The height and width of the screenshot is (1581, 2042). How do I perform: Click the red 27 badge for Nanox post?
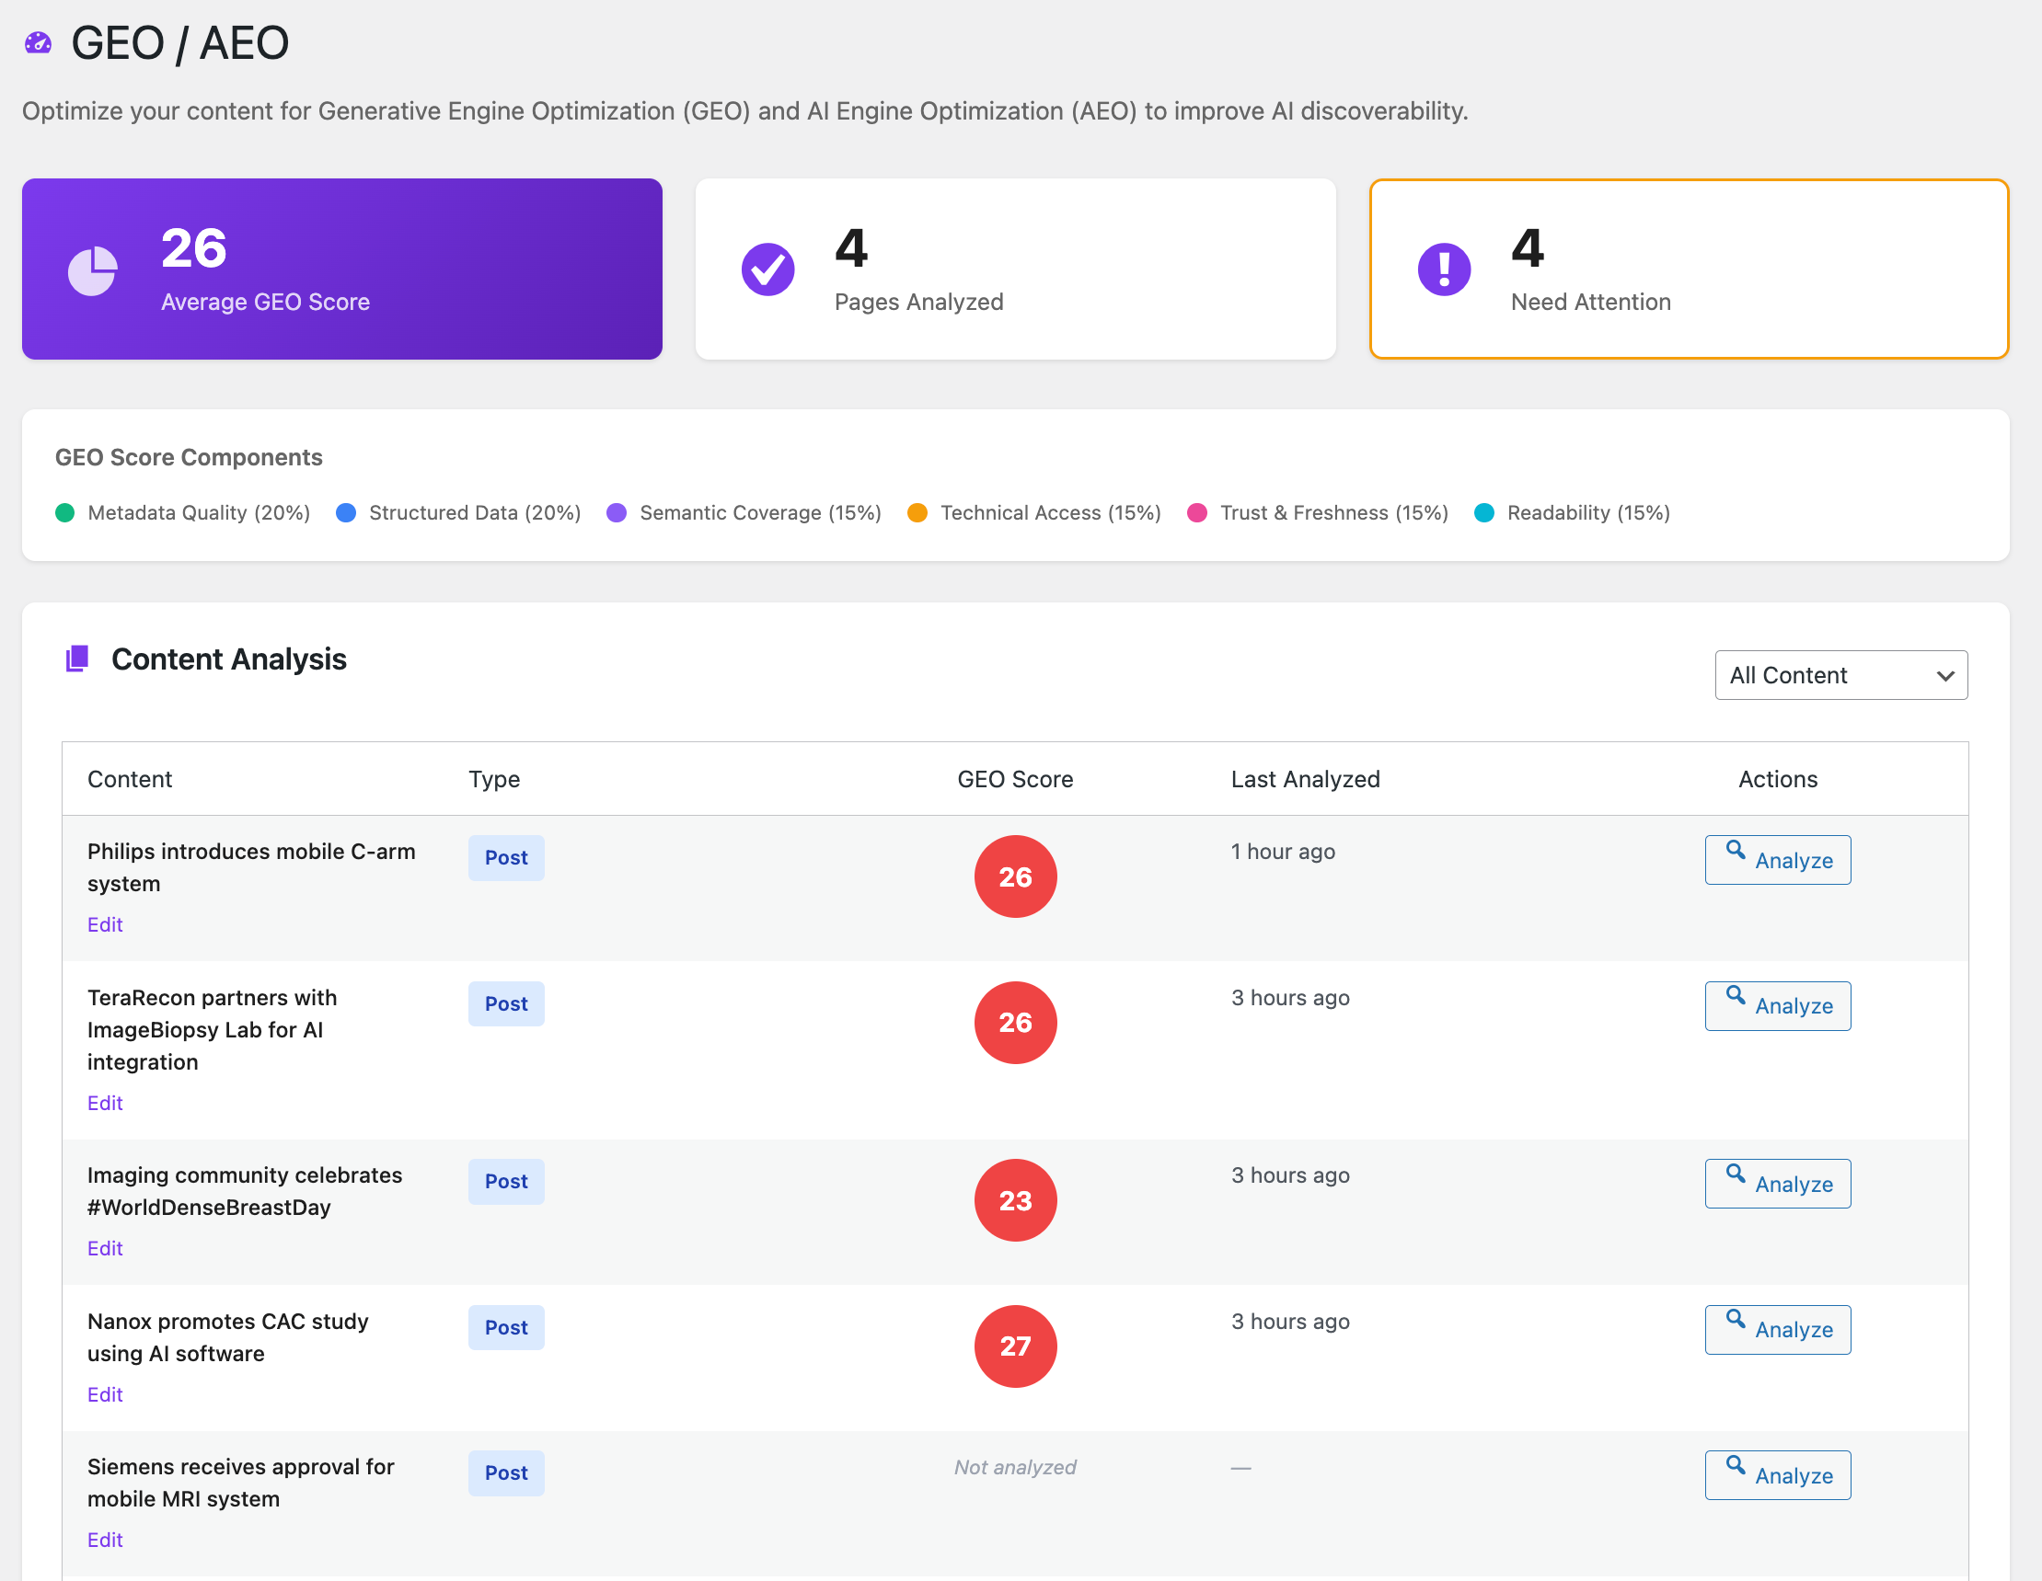coord(1015,1346)
